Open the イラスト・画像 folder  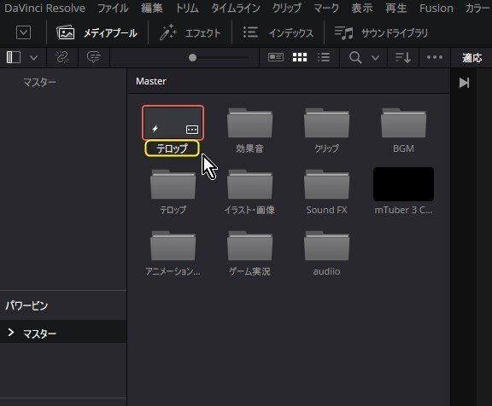coord(249,184)
